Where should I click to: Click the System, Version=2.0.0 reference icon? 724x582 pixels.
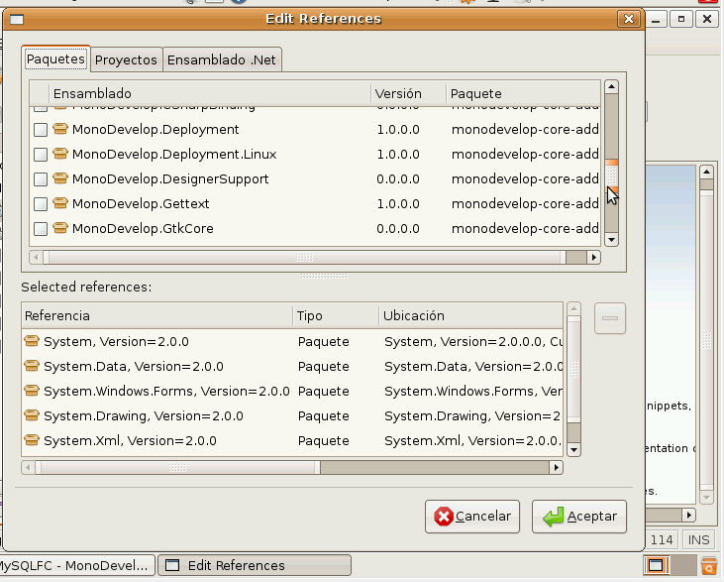tap(32, 341)
